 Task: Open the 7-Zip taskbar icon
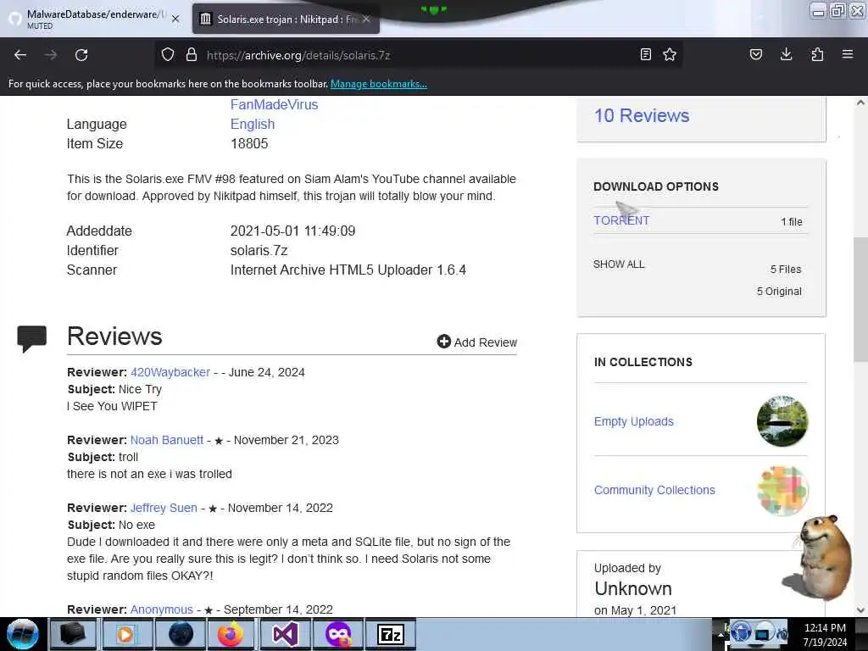pos(391,634)
